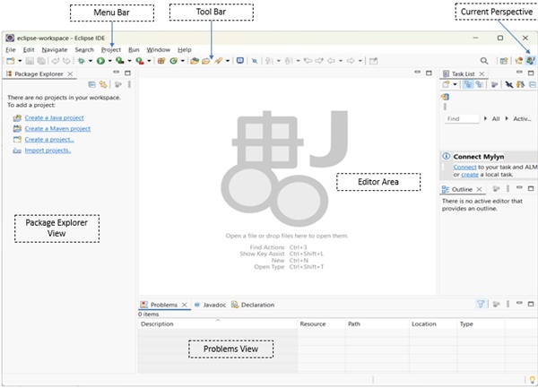
Task: Click Import projects... link
Action: 48,151
